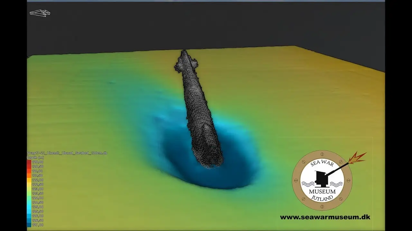This screenshot has height=231, width=412.
Task: Select the cyan 125,00 depth swatch
Action: point(29,207)
